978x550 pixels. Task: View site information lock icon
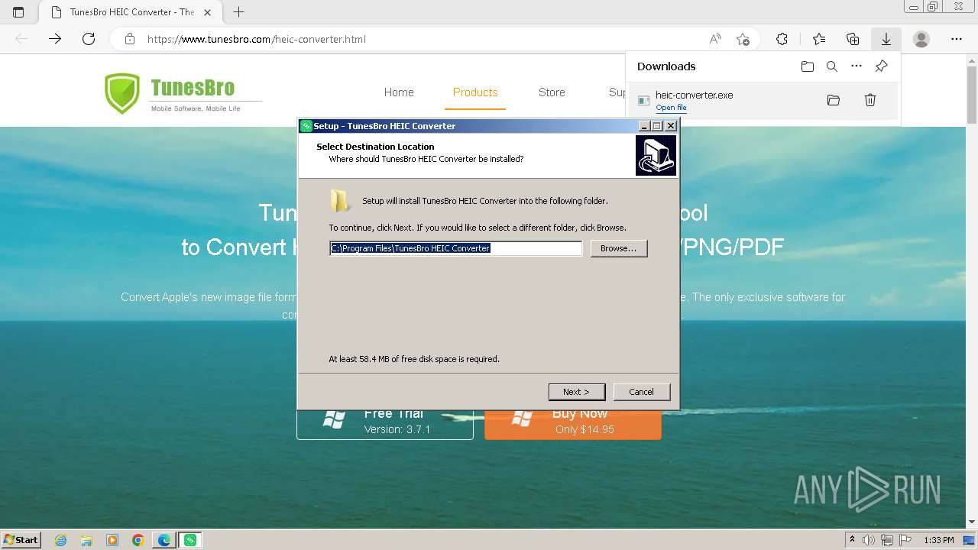point(130,39)
